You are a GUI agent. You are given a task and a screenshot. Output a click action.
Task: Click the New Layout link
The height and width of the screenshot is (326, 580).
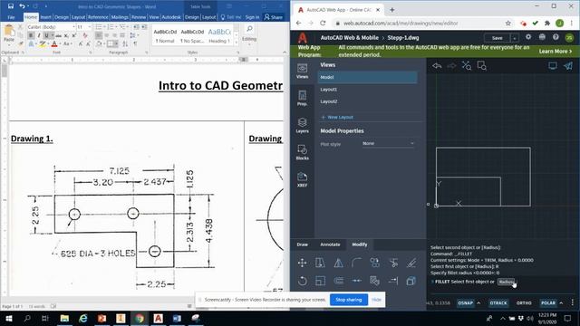tap(337, 117)
